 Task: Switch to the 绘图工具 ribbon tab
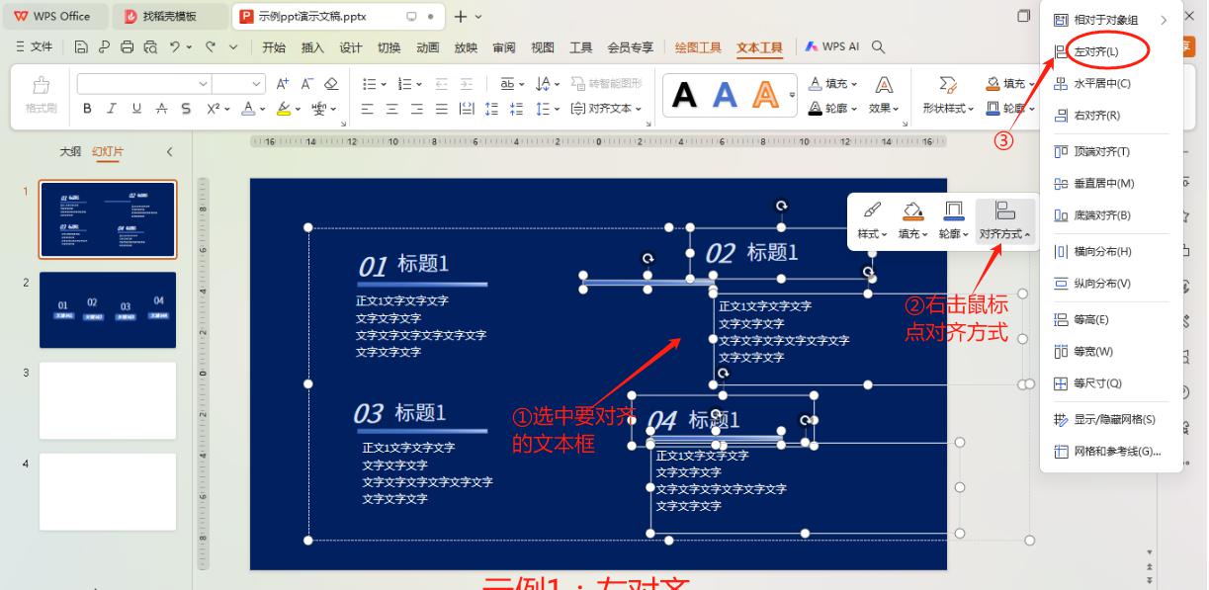tap(698, 45)
